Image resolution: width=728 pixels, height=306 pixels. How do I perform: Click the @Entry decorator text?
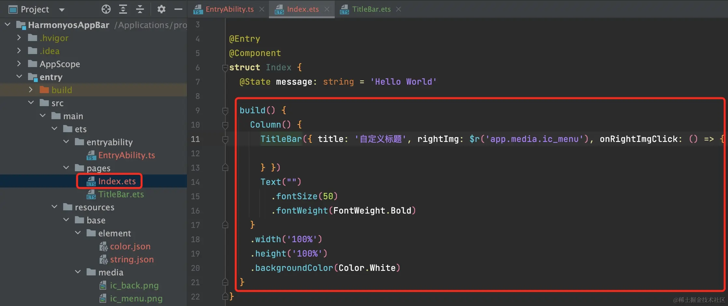[x=245, y=39]
